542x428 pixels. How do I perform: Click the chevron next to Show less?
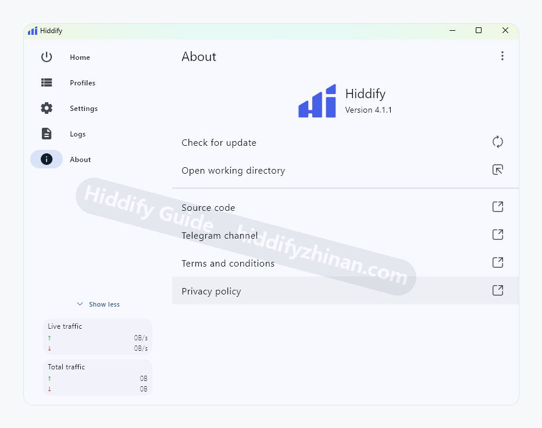pyautogui.click(x=80, y=304)
